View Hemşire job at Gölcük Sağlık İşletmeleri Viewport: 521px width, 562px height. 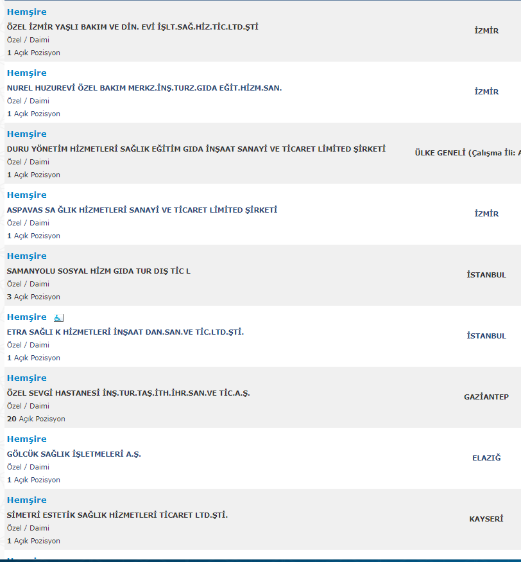coord(27,439)
